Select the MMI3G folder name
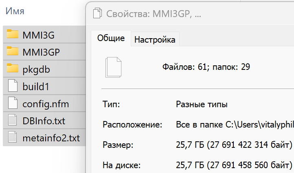Viewport: 294px width, 173px height. click(38, 35)
